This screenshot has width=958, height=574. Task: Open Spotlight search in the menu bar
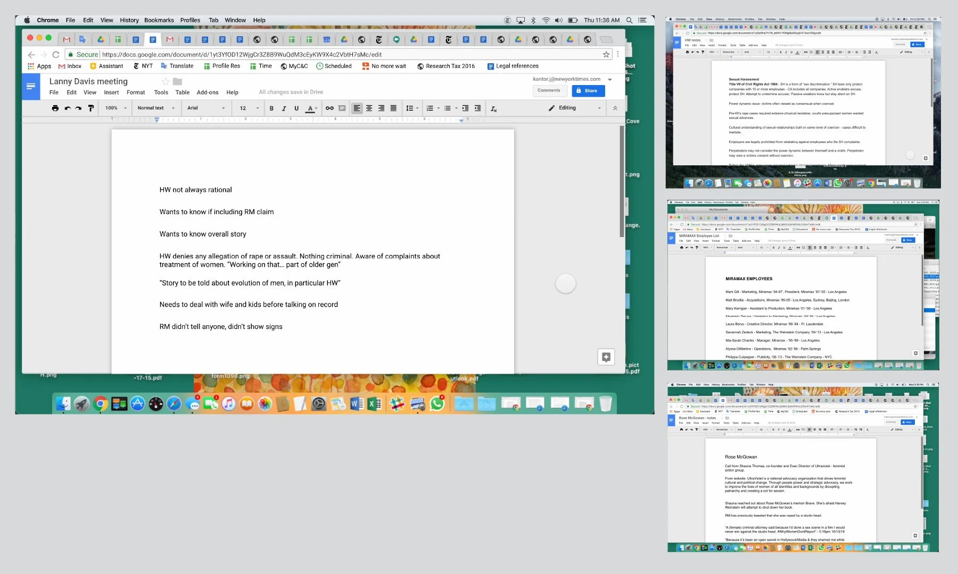click(629, 20)
